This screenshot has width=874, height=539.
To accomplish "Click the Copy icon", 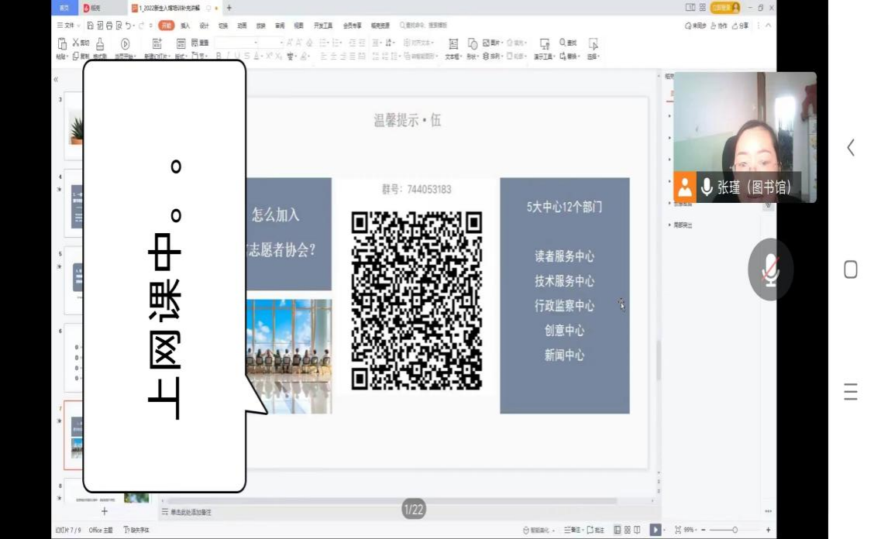I will [76, 57].
